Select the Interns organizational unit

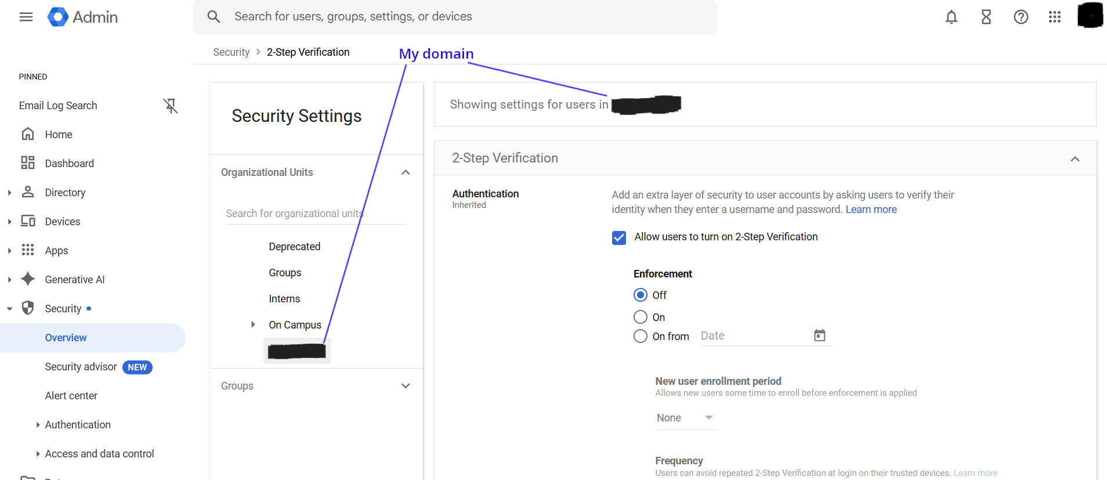(284, 299)
